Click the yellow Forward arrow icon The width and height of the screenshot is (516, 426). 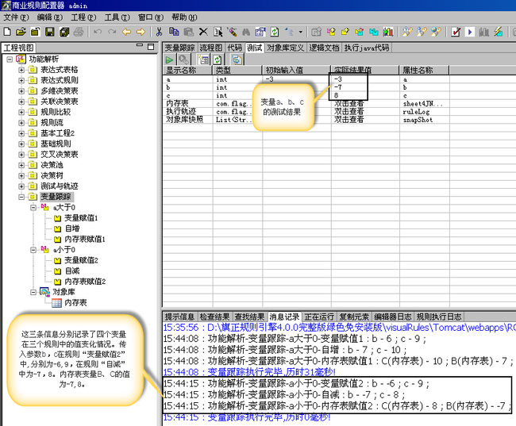coord(141,32)
